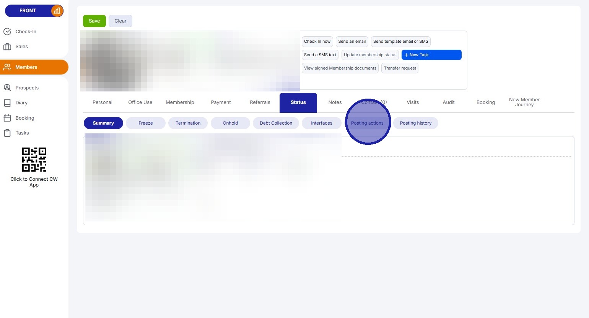Open the Diary page
The height and width of the screenshot is (318, 589).
point(21,103)
